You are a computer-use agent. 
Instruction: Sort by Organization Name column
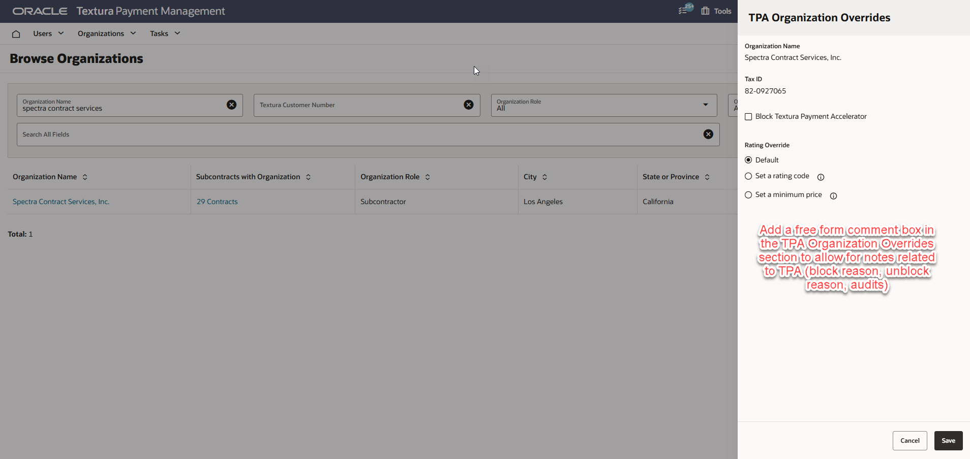click(85, 177)
